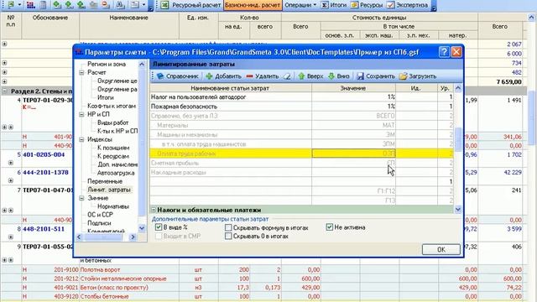The width and height of the screenshot is (537, 302).
Task: Select 'Регион и зона' in settings tree
Action: click(107, 64)
